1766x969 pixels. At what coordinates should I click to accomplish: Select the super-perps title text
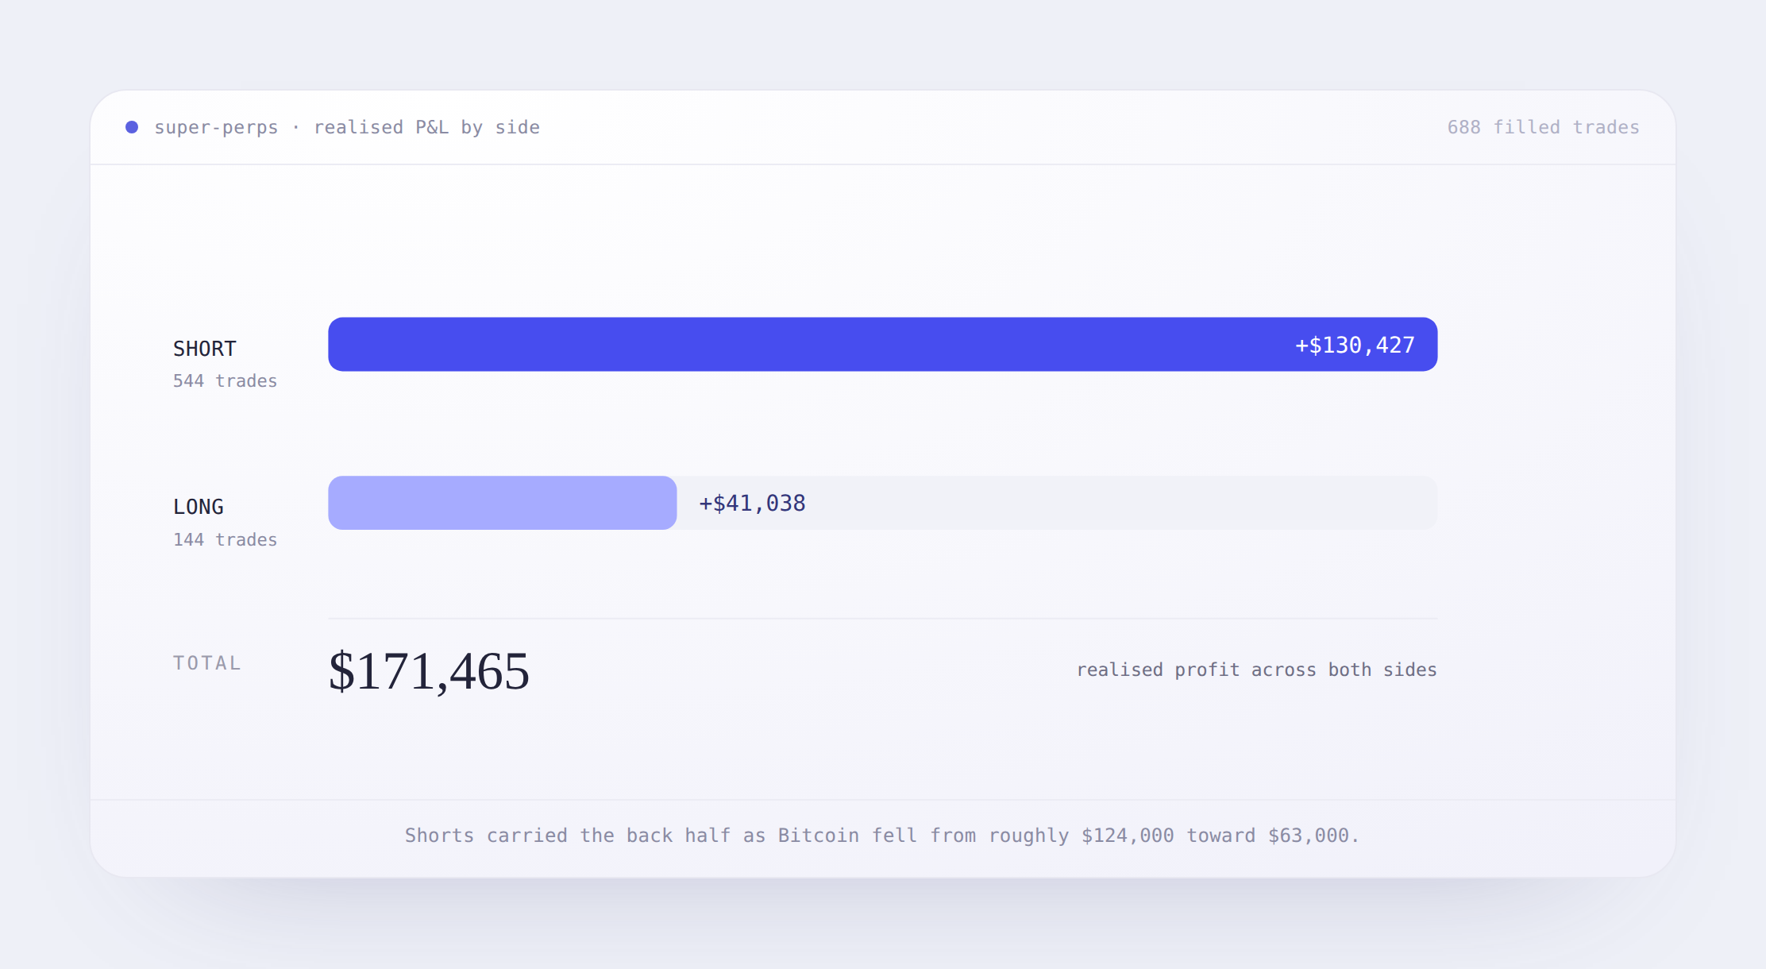216,127
